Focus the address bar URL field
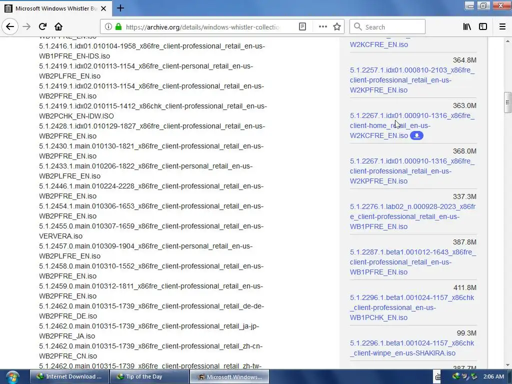 pos(202,27)
